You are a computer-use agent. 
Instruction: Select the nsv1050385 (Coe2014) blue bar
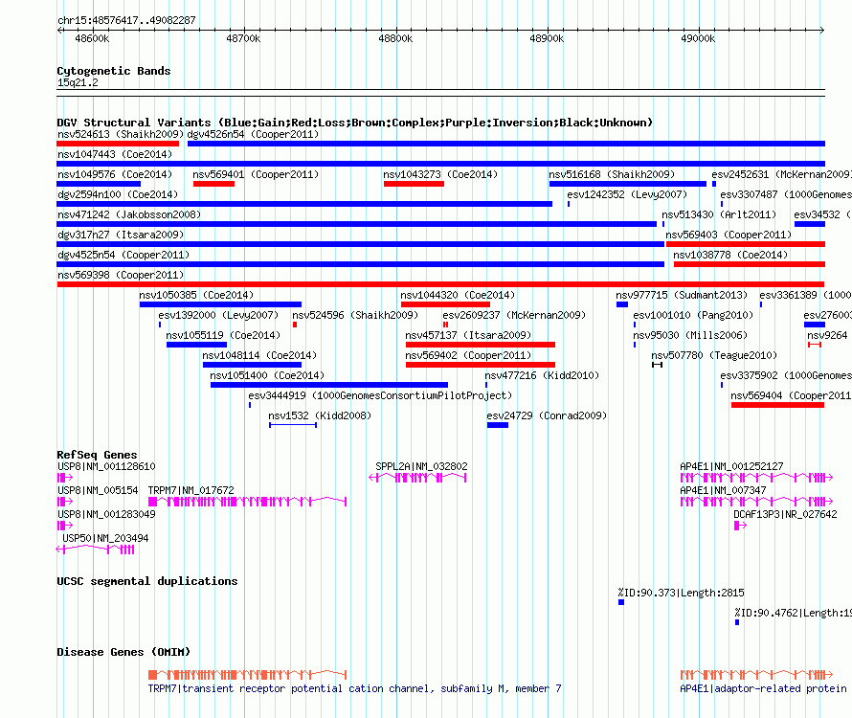(x=220, y=304)
